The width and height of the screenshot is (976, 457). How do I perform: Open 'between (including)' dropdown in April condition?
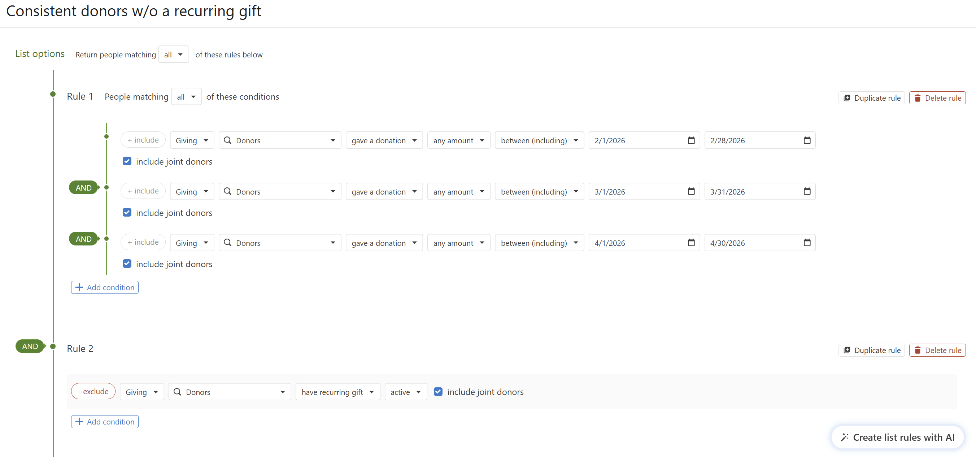pos(540,243)
